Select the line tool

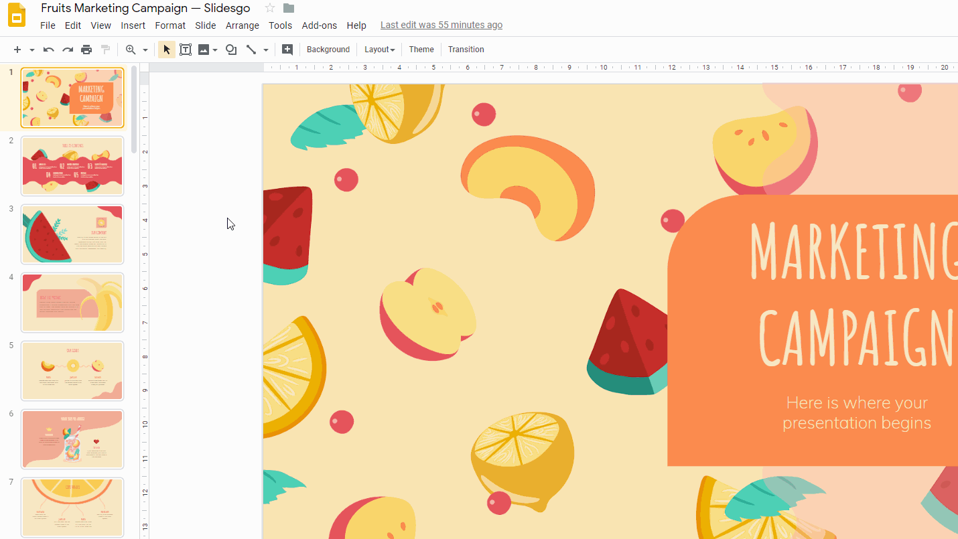[x=252, y=49]
